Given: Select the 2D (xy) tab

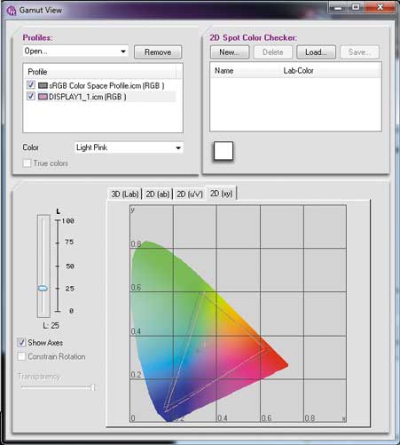Looking at the screenshot, I should (x=222, y=194).
